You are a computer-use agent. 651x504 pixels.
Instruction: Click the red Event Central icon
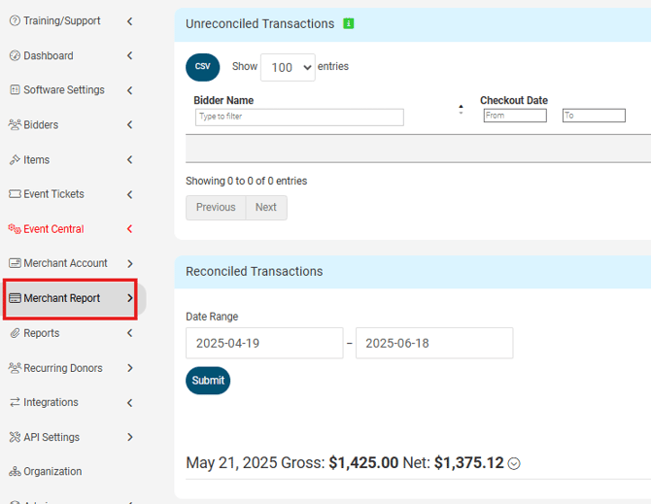tap(15, 229)
